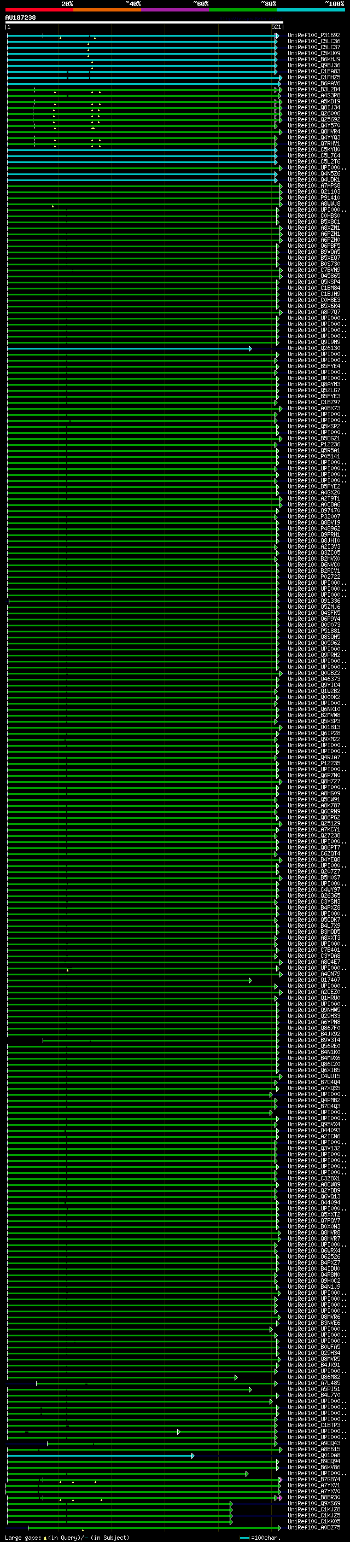Screen dimensions: 350x1542
Task: Open hit UniRef100_Q8IJ34
Action: (x=313, y=108)
